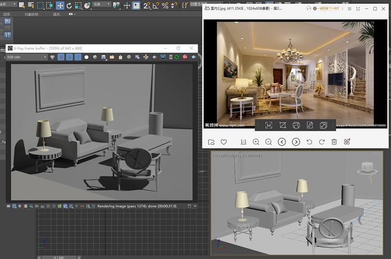Viewport: 391px width, 259px height.
Task: Click the ViewCube in 3ds Max viewport
Action: coord(367,168)
